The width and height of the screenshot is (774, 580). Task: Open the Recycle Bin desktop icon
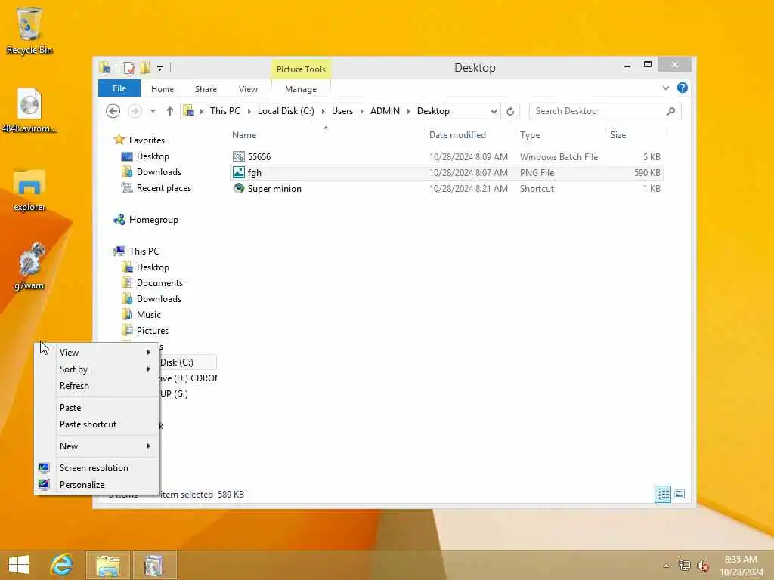(x=29, y=30)
